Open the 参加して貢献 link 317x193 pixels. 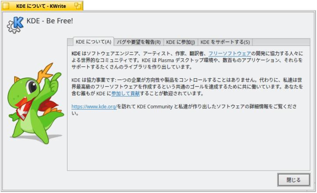point(125,93)
